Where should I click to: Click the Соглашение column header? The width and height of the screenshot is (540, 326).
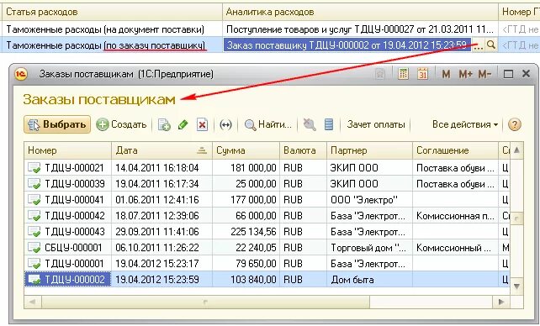(x=455, y=150)
